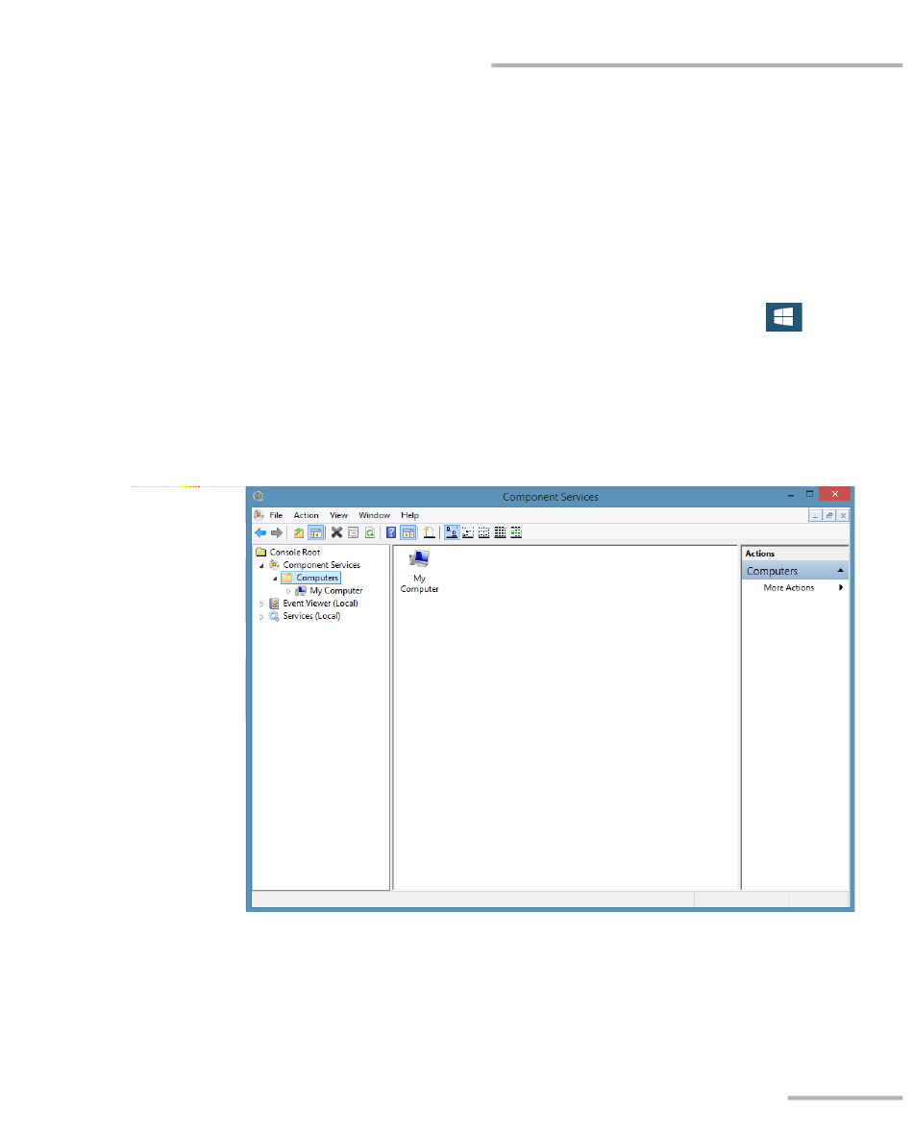This screenshot has height=1135, width=913.
Task: Click the Up one level folder icon
Action: coord(298,532)
